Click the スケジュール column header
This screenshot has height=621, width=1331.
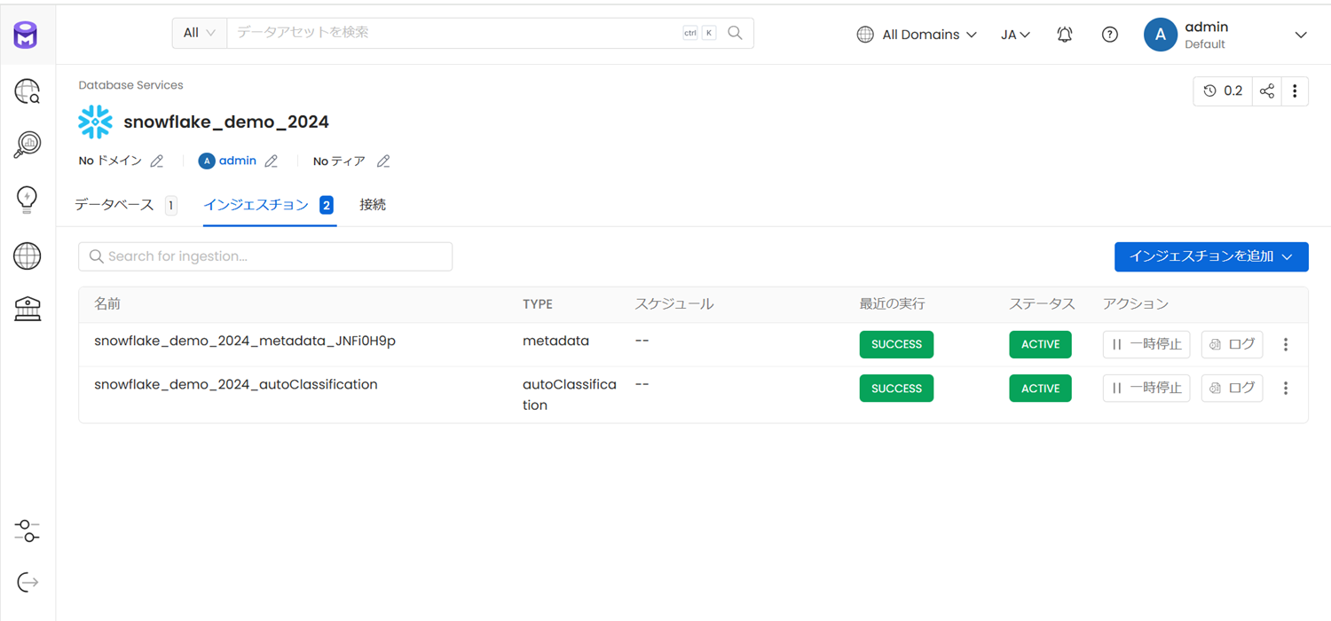coord(673,304)
